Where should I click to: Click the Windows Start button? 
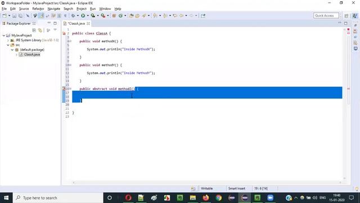point(6,198)
